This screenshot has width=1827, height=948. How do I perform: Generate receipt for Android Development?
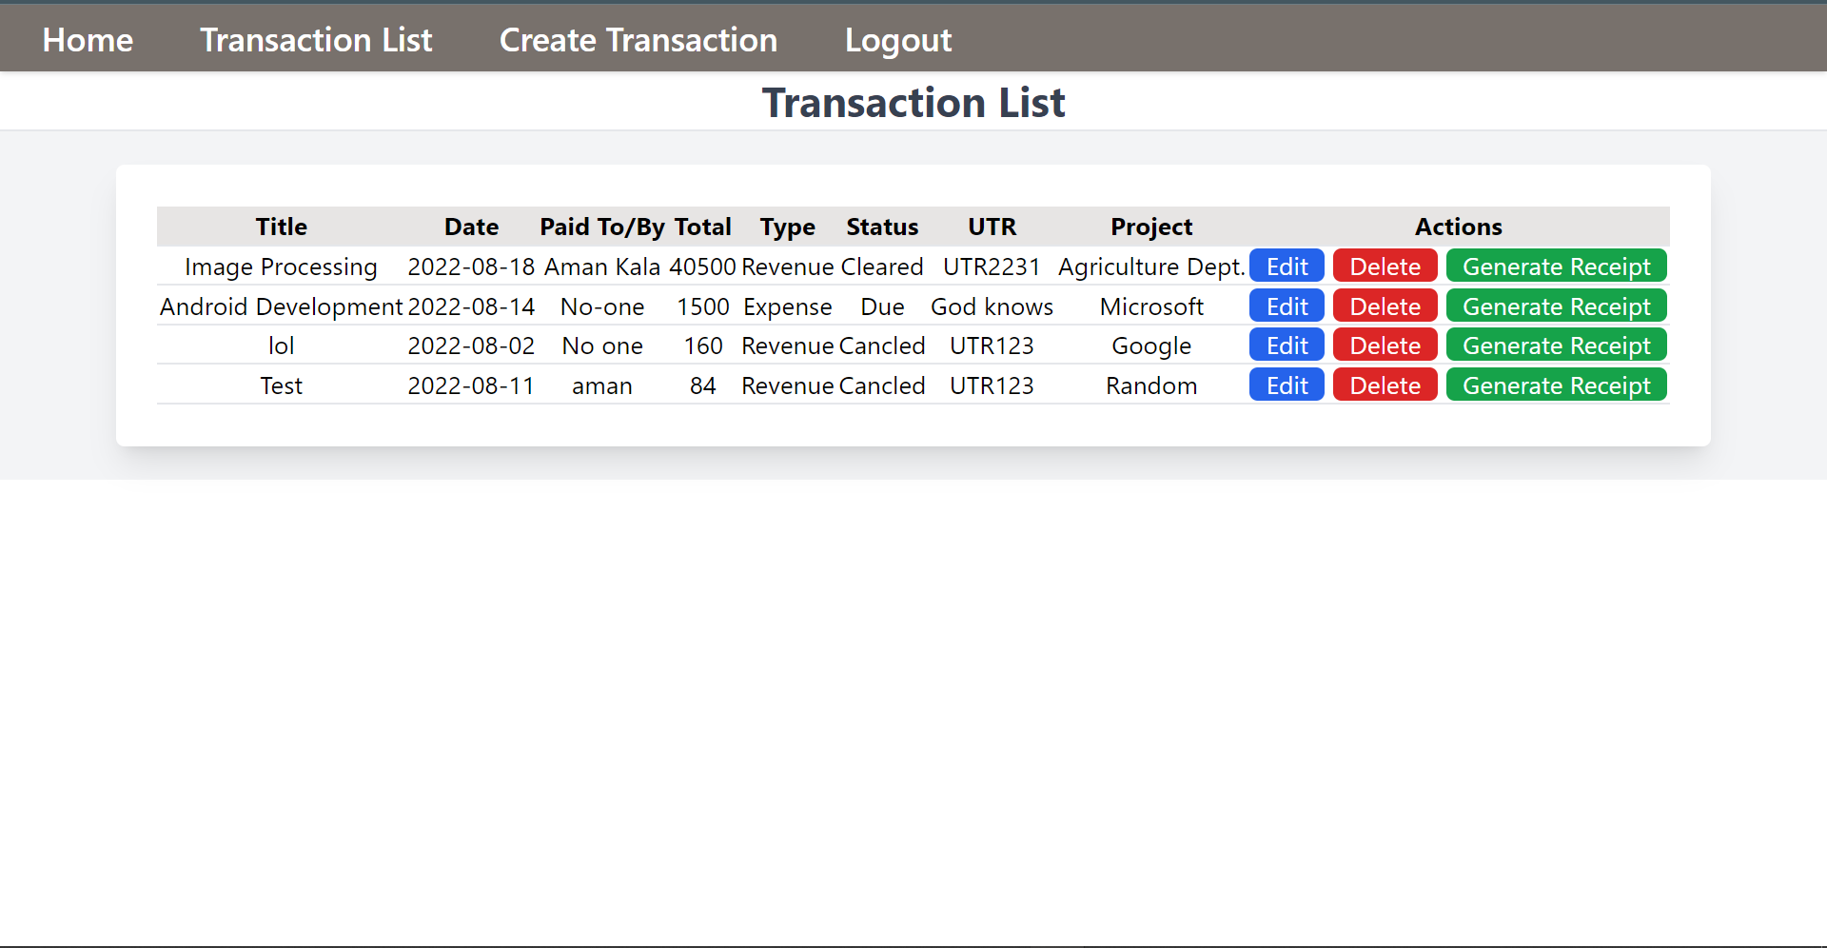[x=1556, y=306]
